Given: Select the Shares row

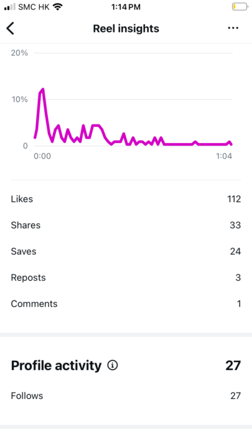Looking at the screenshot, I should click(x=126, y=225).
